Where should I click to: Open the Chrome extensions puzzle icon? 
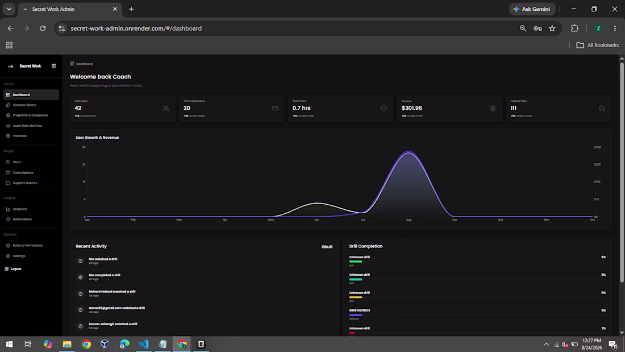[574, 28]
